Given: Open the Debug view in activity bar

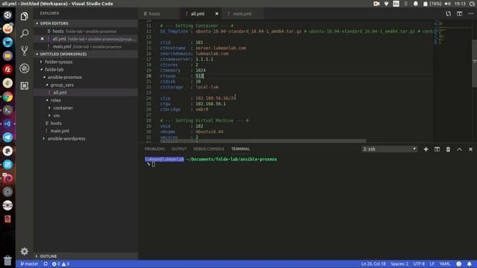Looking at the screenshot, I should coord(25,68).
